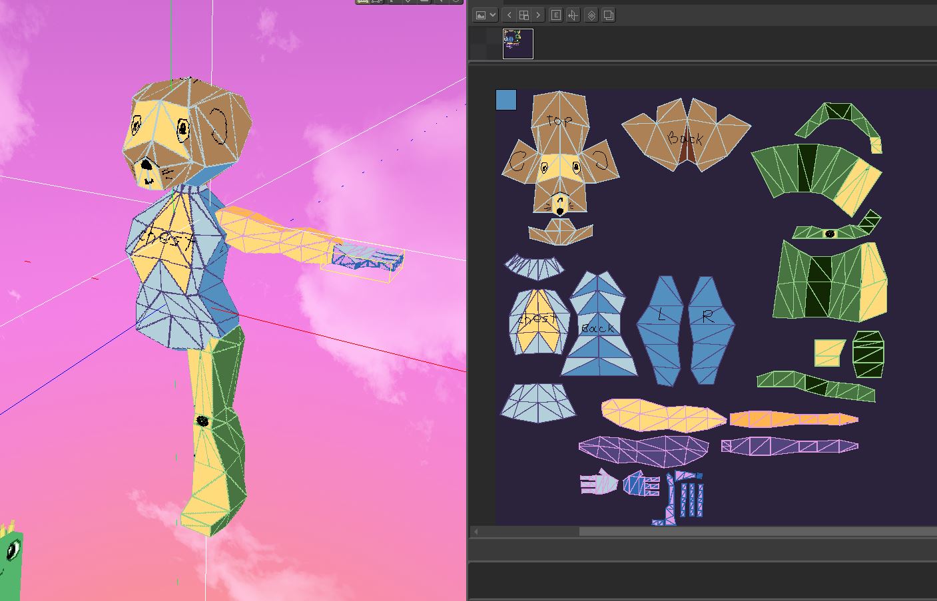Click the scrollbar's left arrow button

coord(475,532)
